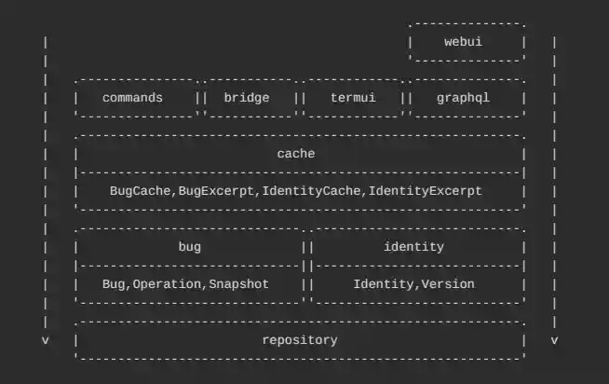This screenshot has height=384, width=609.
Task: Click the bridge box label
Action: 247,98
